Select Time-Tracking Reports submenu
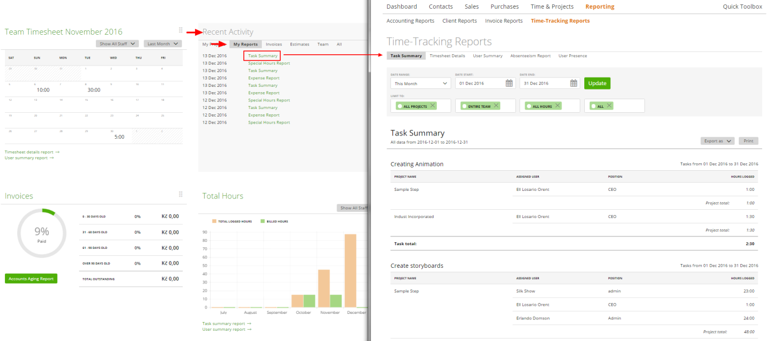The image size is (774, 341). [x=560, y=21]
